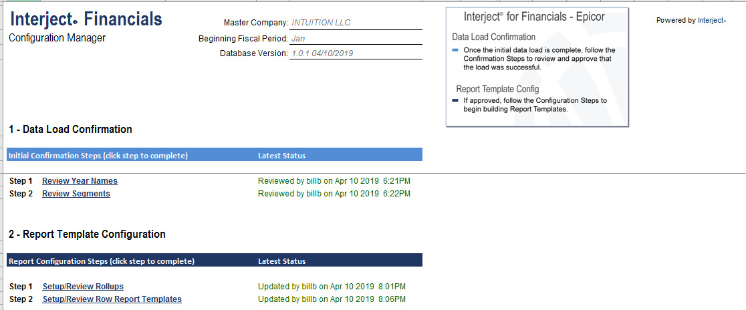This screenshot has height=310, width=746.
Task: Click the 6:22PM reviewed status text
Action: point(334,194)
